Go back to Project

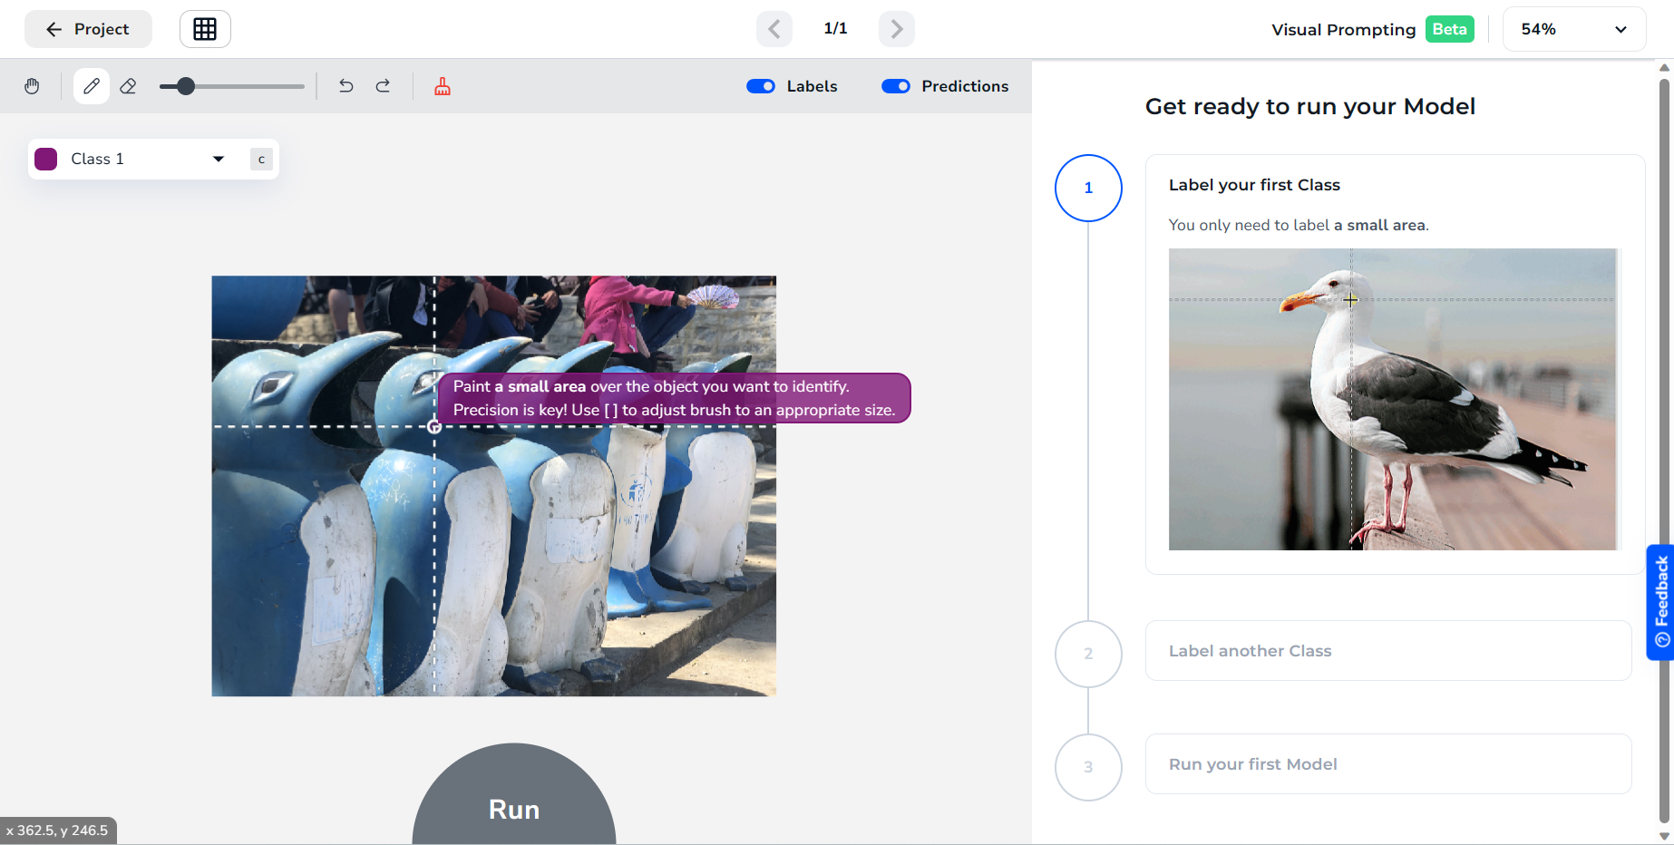click(x=88, y=29)
